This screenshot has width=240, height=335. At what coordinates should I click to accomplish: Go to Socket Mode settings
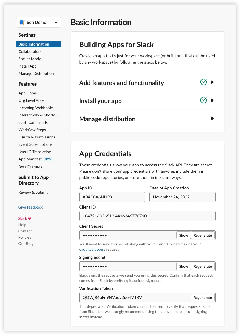(x=30, y=59)
